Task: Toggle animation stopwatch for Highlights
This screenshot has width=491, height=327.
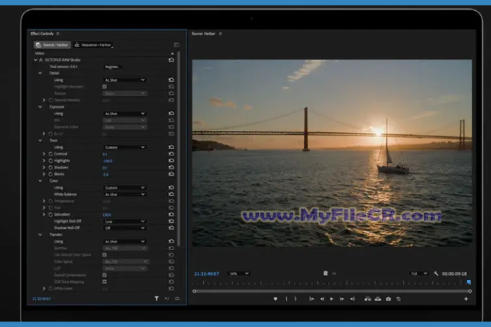Action: tap(50, 161)
